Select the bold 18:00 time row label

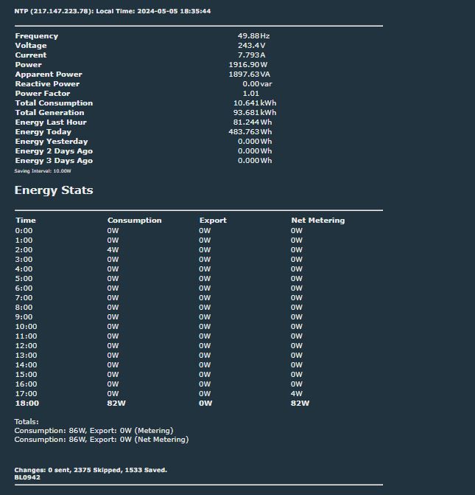coord(27,404)
